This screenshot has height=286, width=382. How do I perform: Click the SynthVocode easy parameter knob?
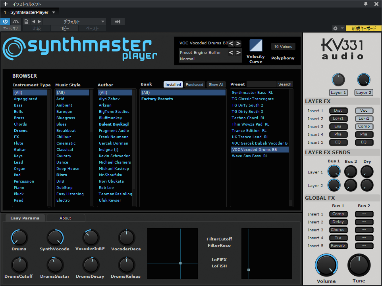55,238
